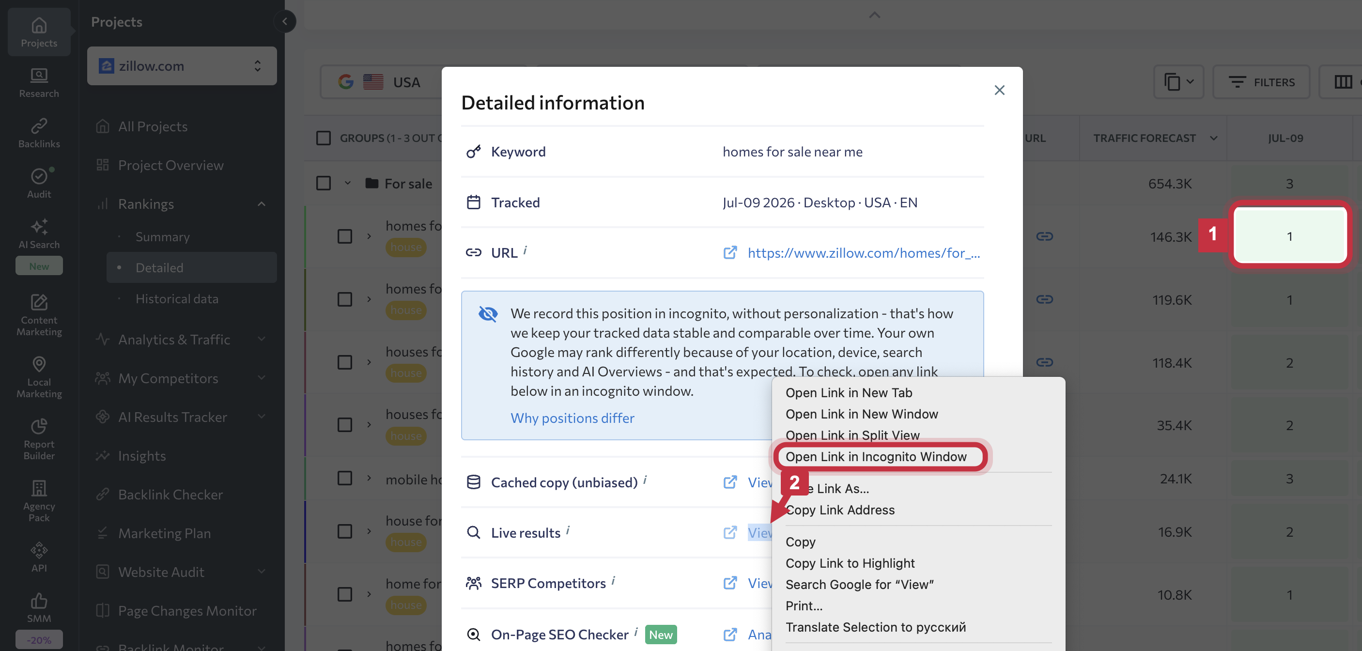Collapse the Projects panel with the arrow
1362x651 pixels.
[285, 22]
